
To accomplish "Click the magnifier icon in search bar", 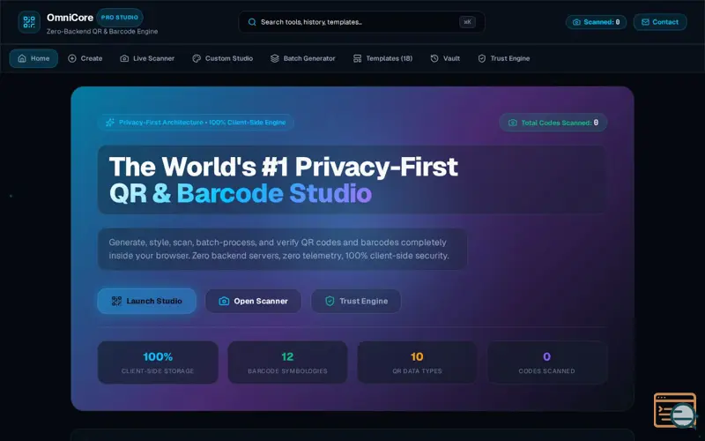I will [x=252, y=22].
